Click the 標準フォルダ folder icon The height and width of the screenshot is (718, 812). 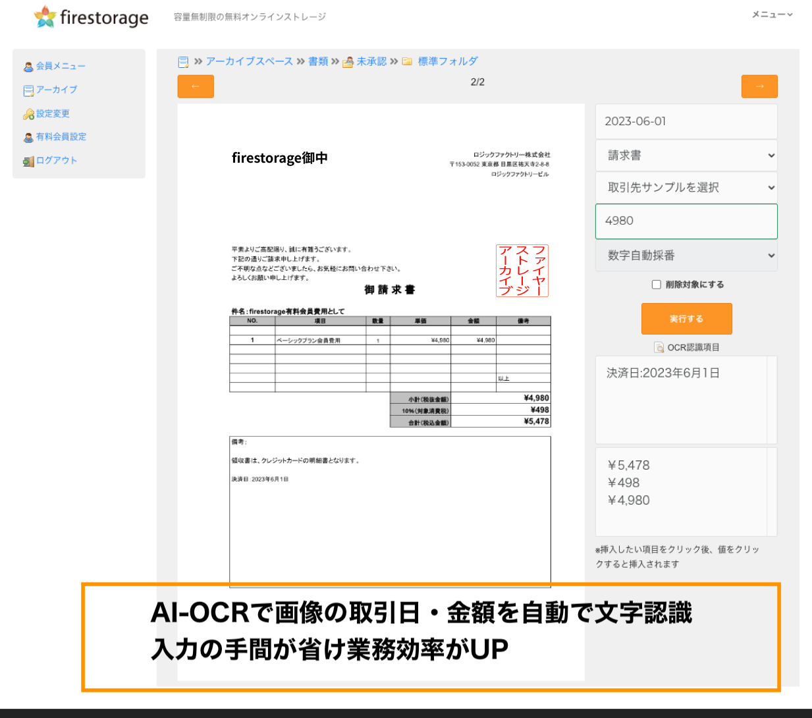tap(407, 61)
